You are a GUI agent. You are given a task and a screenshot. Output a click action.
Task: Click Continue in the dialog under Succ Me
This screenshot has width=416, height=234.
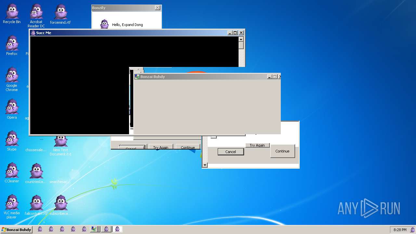click(188, 147)
